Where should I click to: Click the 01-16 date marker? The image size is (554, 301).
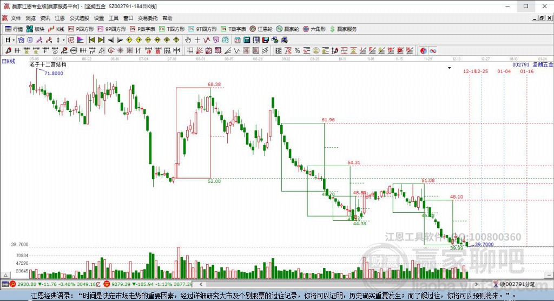click(527, 71)
